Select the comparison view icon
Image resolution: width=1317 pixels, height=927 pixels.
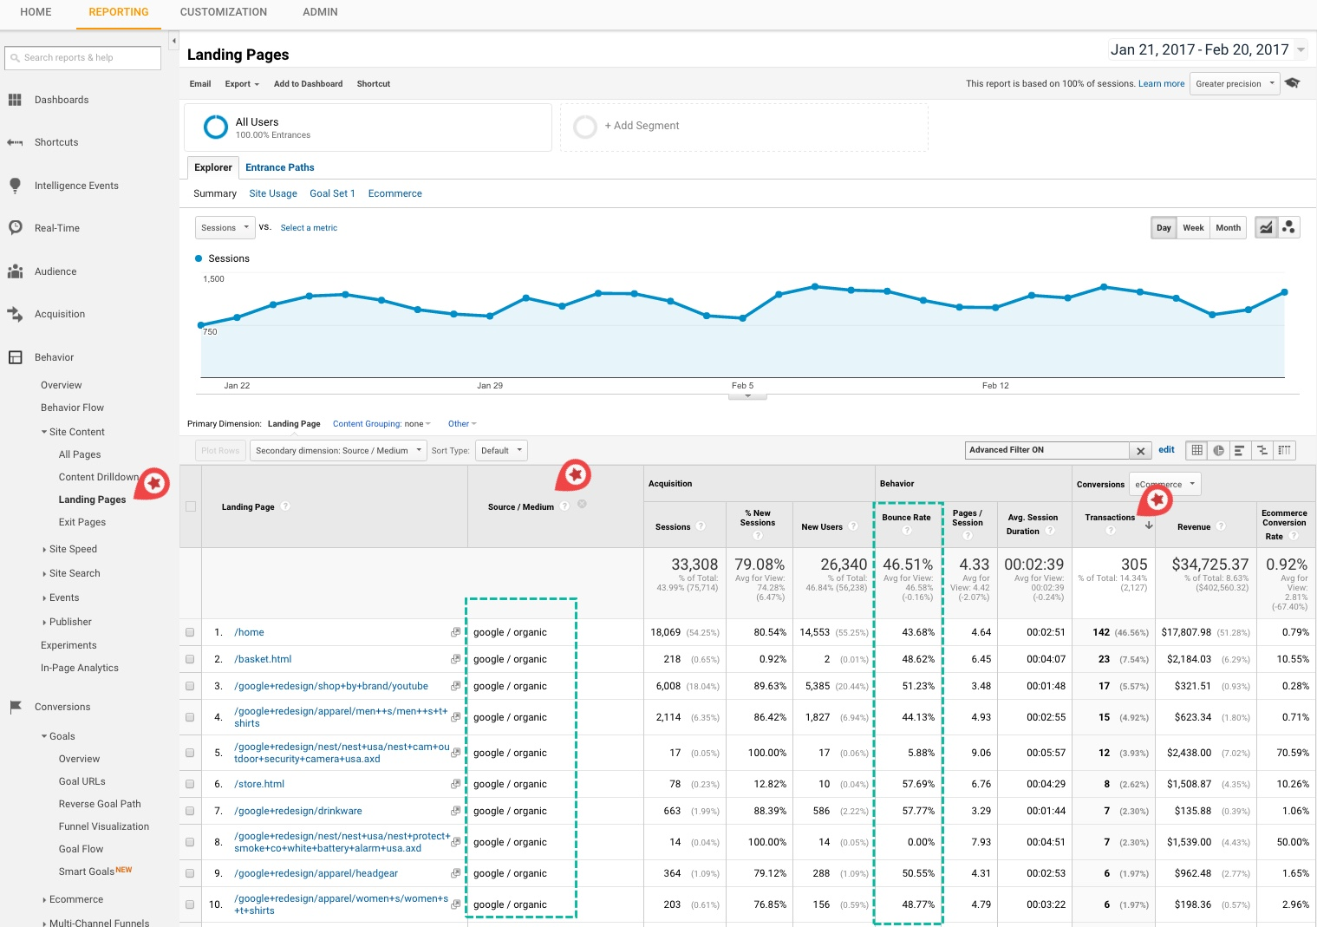click(1262, 450)
